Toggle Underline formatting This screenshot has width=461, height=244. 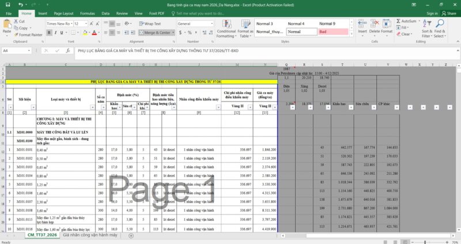[x=62, y=33]
